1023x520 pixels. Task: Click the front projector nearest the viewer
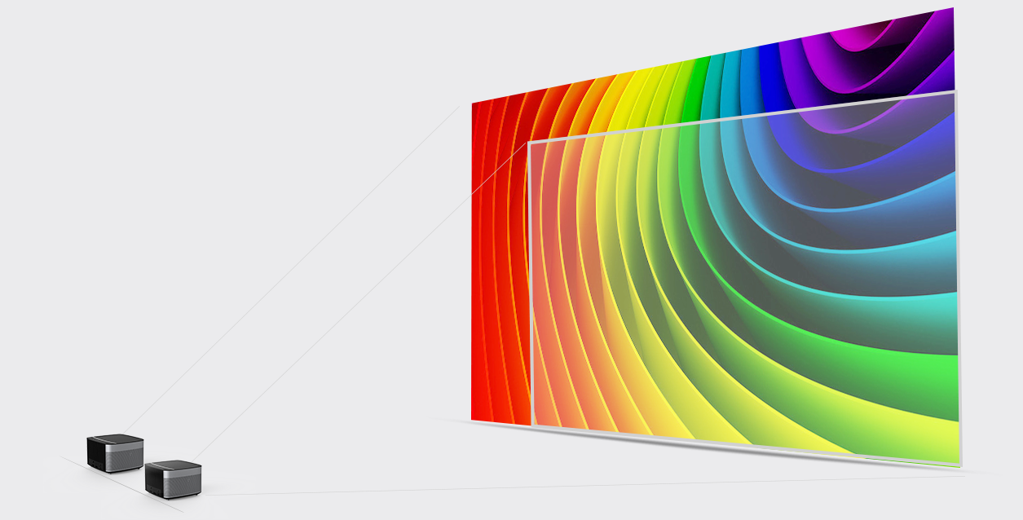173,478
